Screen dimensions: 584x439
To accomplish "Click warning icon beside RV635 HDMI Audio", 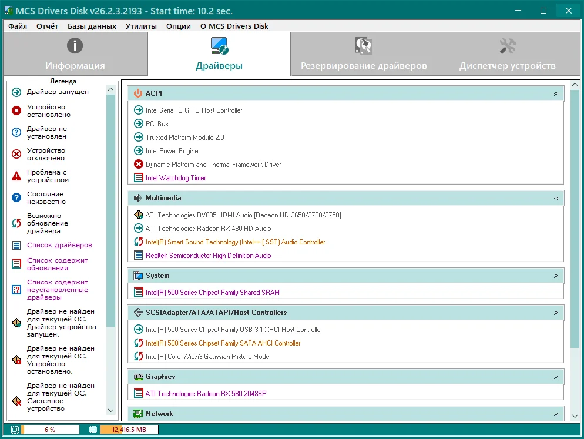I will point(139,215).
